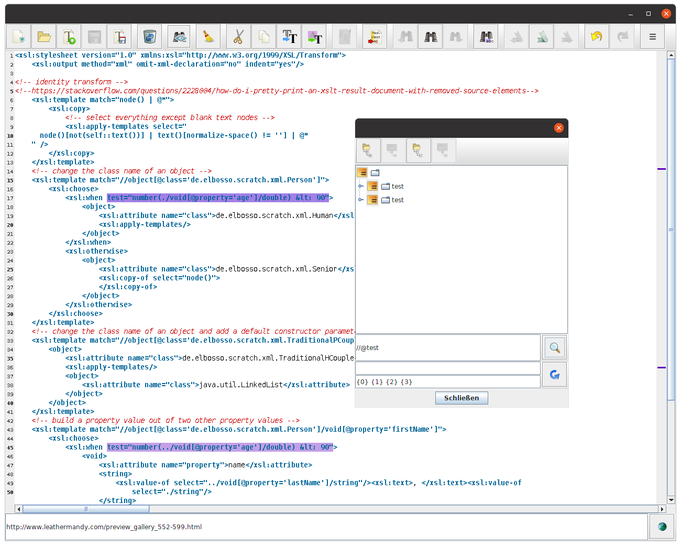Click the highlighted test attribute on line 45
681x546 pixels.
220,447
